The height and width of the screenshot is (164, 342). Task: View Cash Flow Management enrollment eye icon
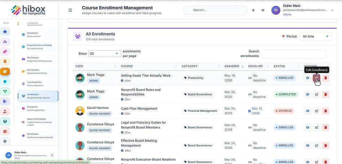[x=307, y=111]
